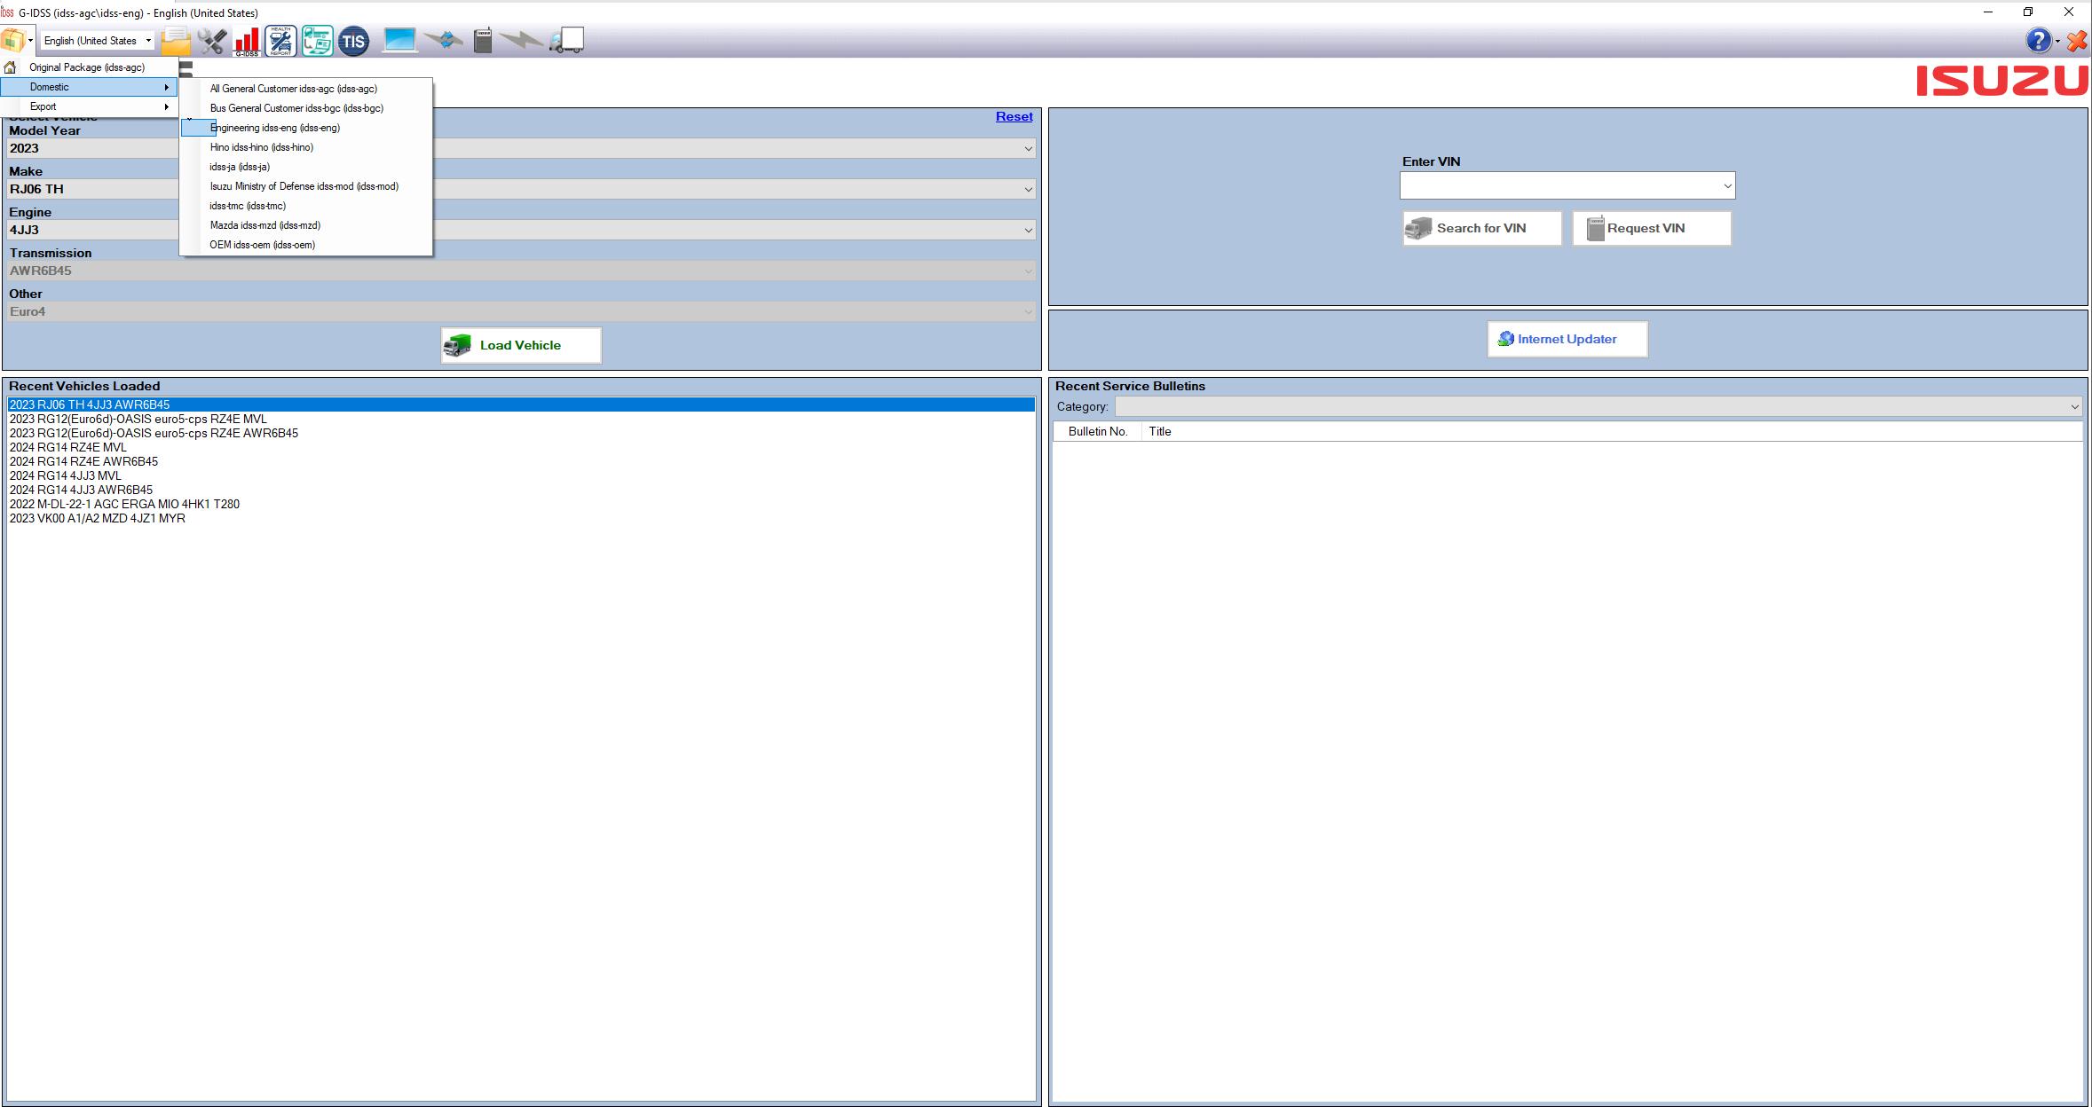Open the Health Report icon

pos(280,41)
